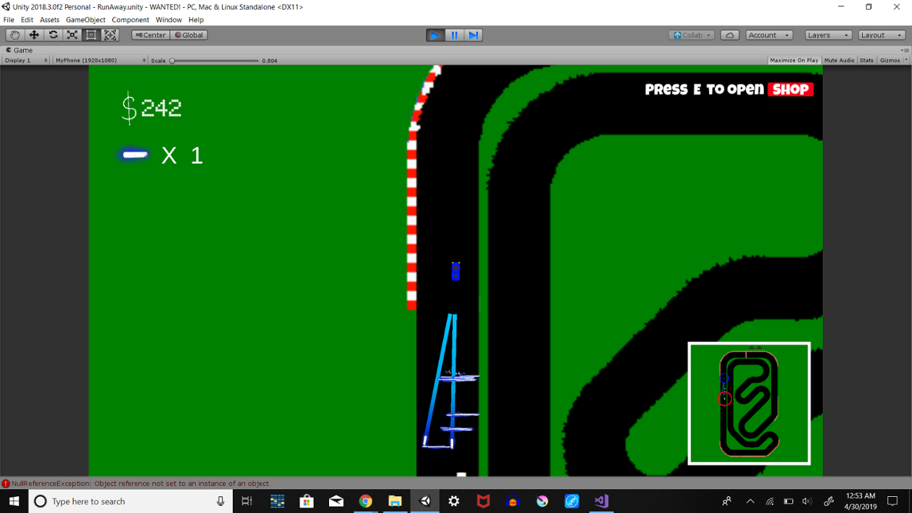This screenshot has width=912, height=513.
Task: Select the Rotate tool
Action: click(x=53, y=35)
